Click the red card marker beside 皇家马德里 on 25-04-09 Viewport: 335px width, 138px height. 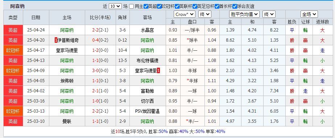pyautogui.click(x=158, y=71)
